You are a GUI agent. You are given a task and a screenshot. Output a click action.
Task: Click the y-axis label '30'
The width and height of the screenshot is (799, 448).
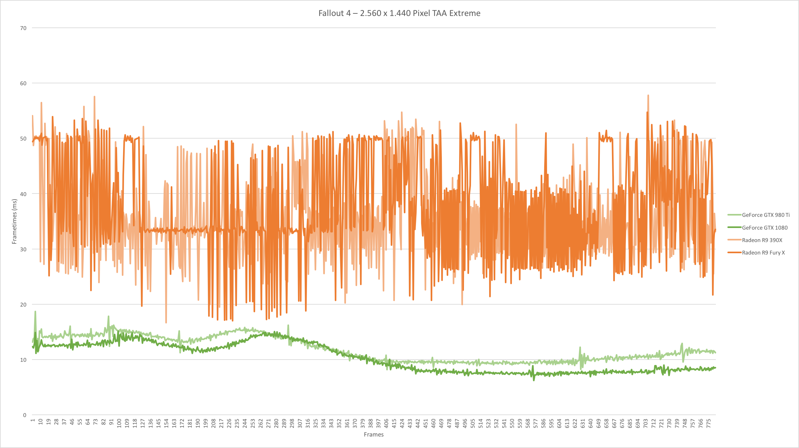[x=23, y=249]
